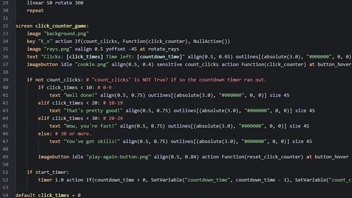The width and height of the screenshot is (352, 198).
Task: Click the string "background.png"
Action: point(66,34)
